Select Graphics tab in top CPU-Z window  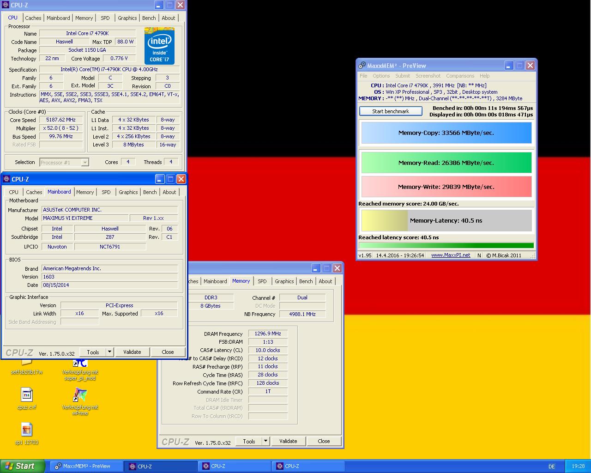[x=127, y=18]
